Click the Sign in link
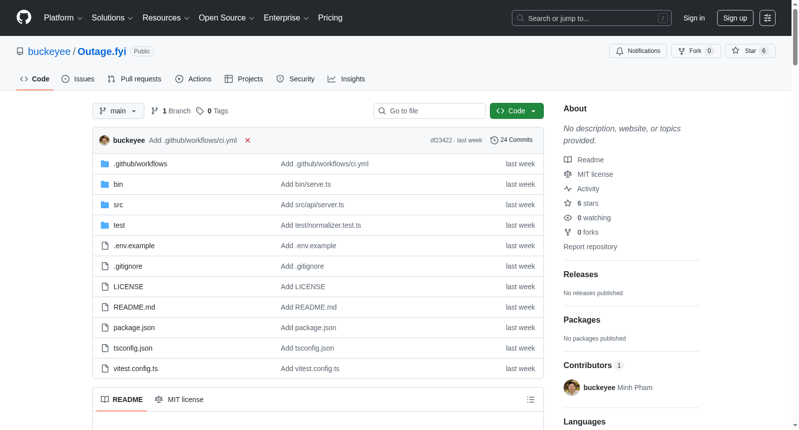799x430 pixels. click(x=694, y=18)
